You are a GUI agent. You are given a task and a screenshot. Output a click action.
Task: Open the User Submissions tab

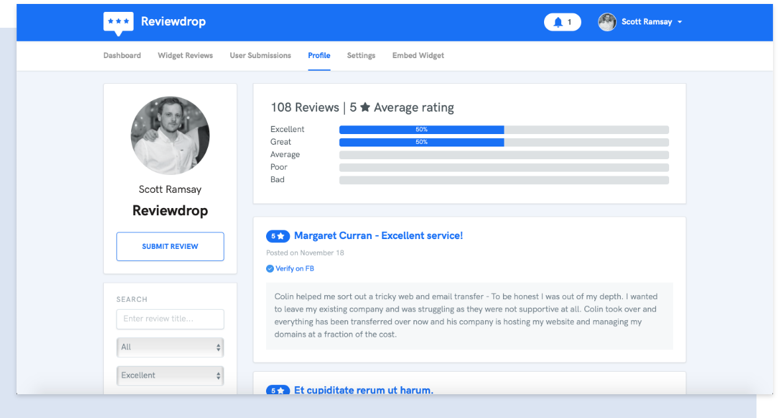click(260, 55)
